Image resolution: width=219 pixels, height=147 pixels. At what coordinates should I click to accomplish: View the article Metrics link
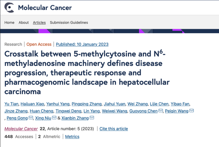[x=72, y=137]
